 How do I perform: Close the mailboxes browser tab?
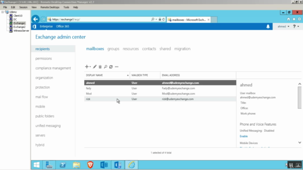[208, 20]
